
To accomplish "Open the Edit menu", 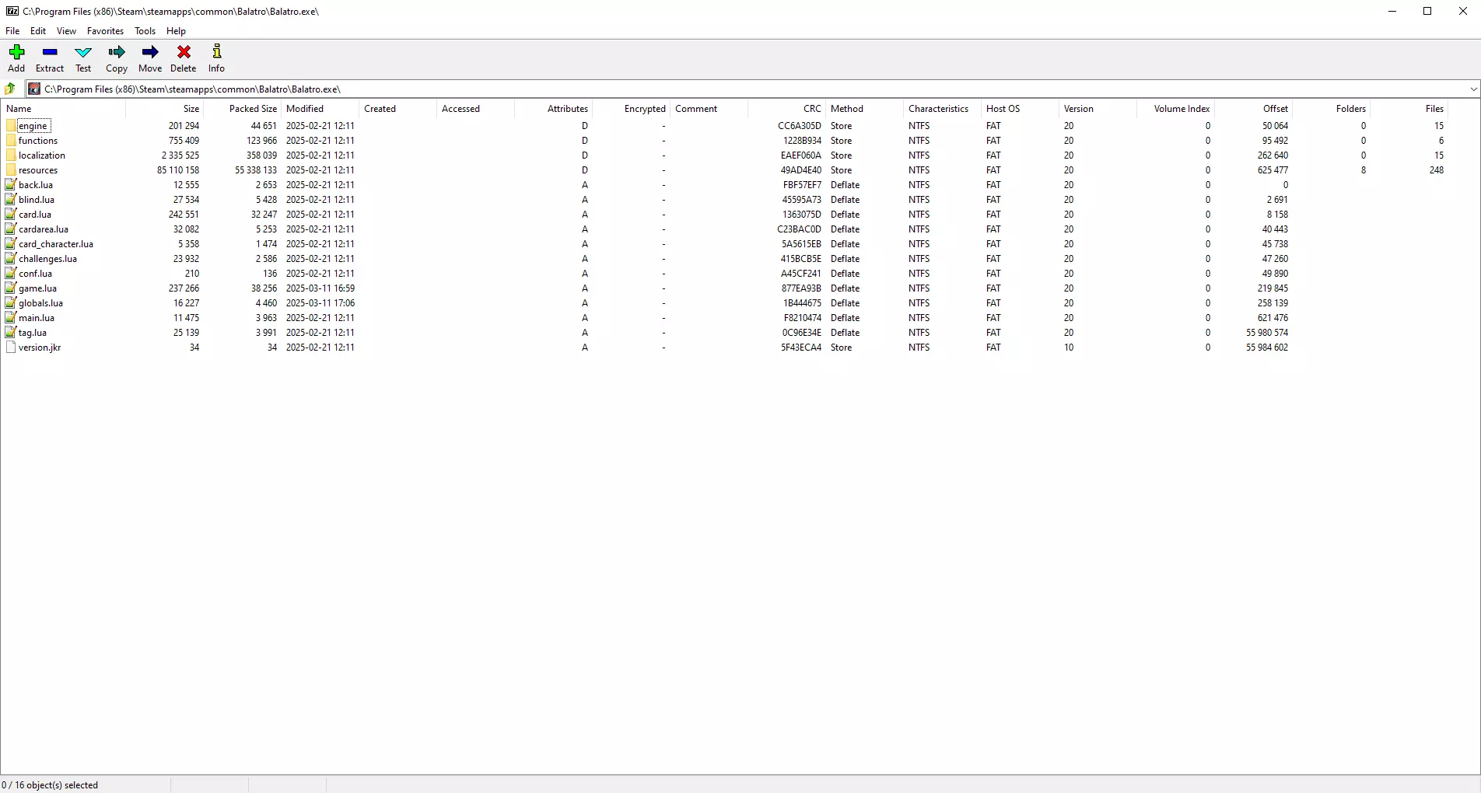I will (x=38, y=31).
